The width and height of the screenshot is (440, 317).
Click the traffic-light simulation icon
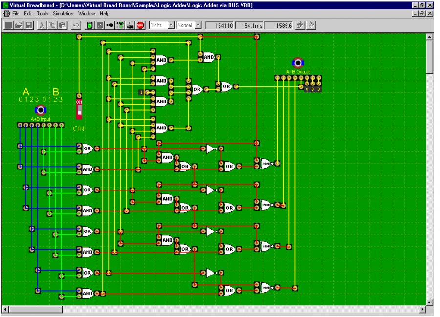tap(120, 25)
